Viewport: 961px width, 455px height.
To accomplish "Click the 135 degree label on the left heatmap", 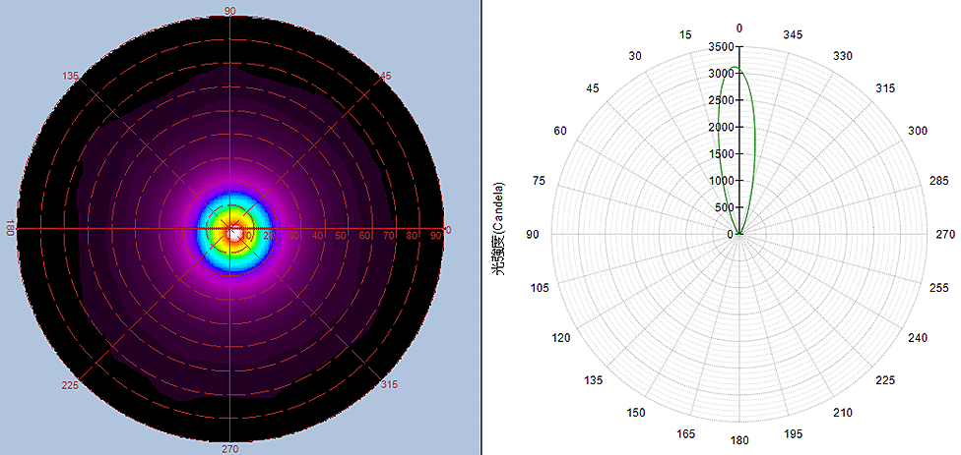I will pyautogui.click(x=70, y=76).
